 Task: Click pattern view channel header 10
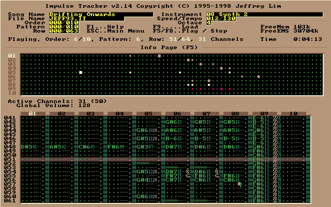pos(294,114)
